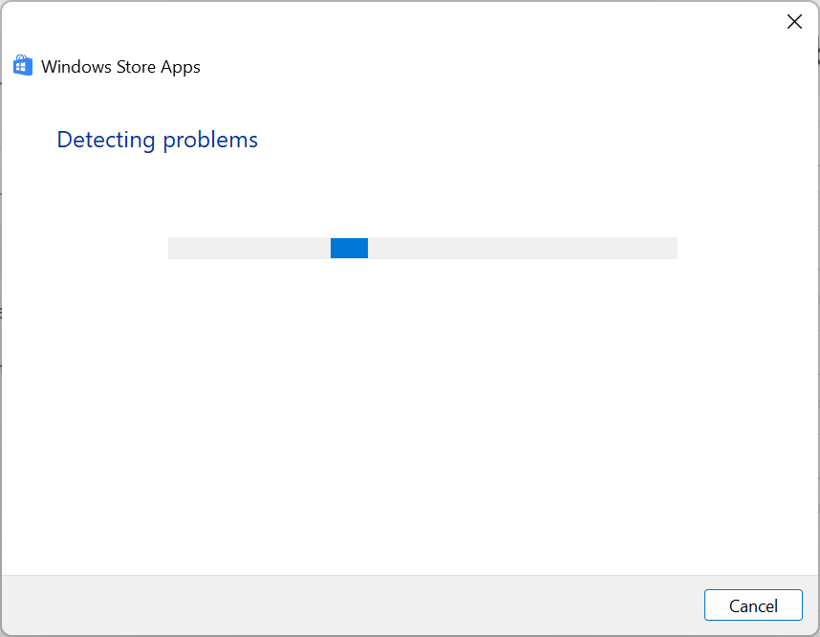Close the troubleshooter with the X button

(x=794, y=22)
